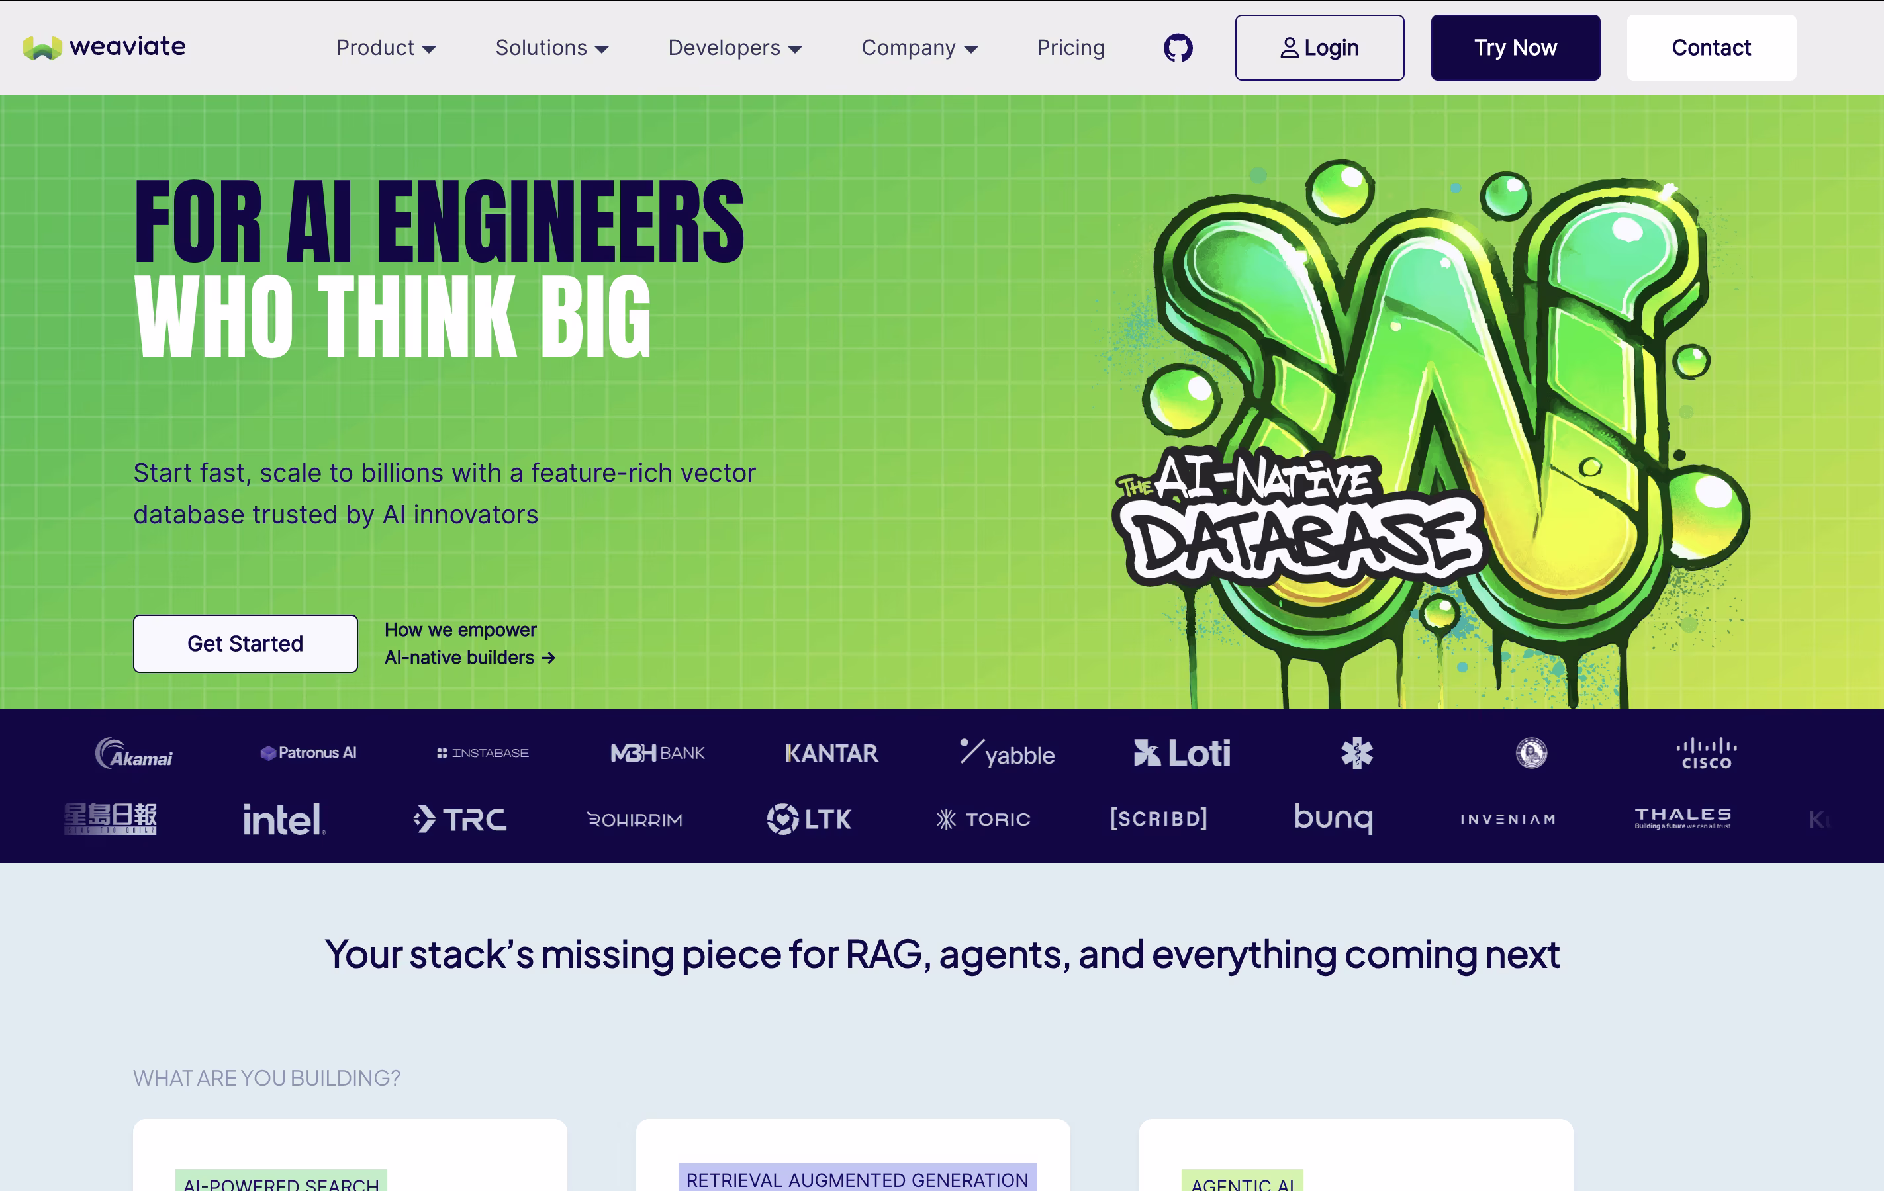Select the Intel logo
1884x1191 pixels.
point(284,820)
